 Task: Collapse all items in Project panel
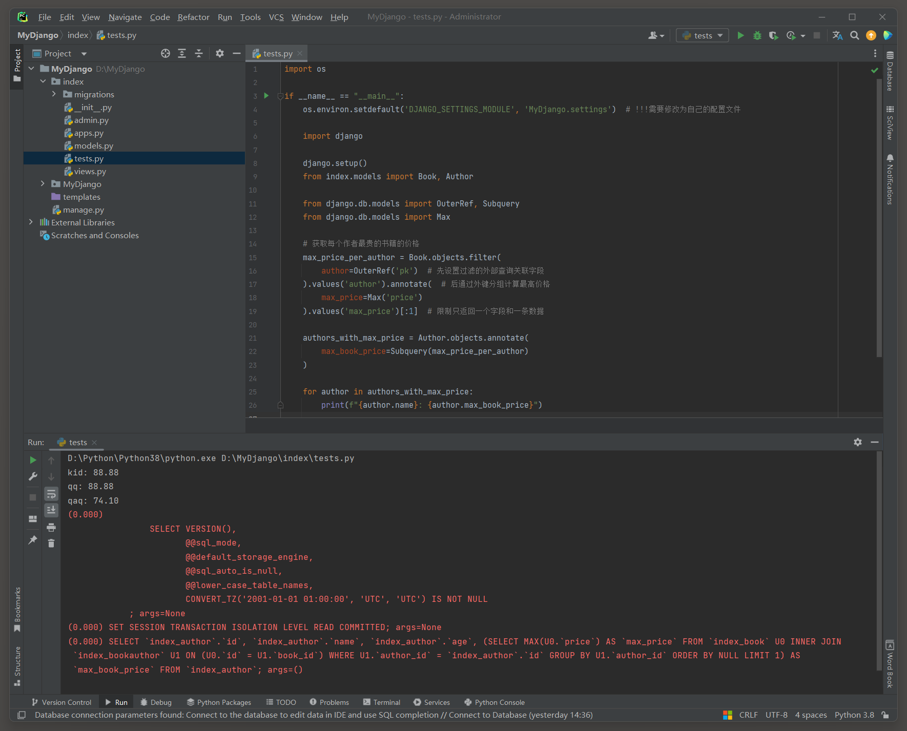point(199,53)
